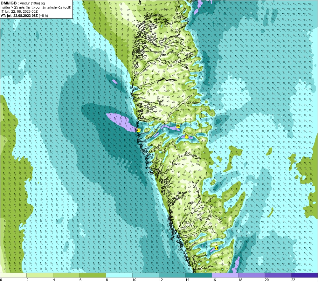
Task: Click the above-22 m/s dark indigo legend swatch
Action: point(305,275)
